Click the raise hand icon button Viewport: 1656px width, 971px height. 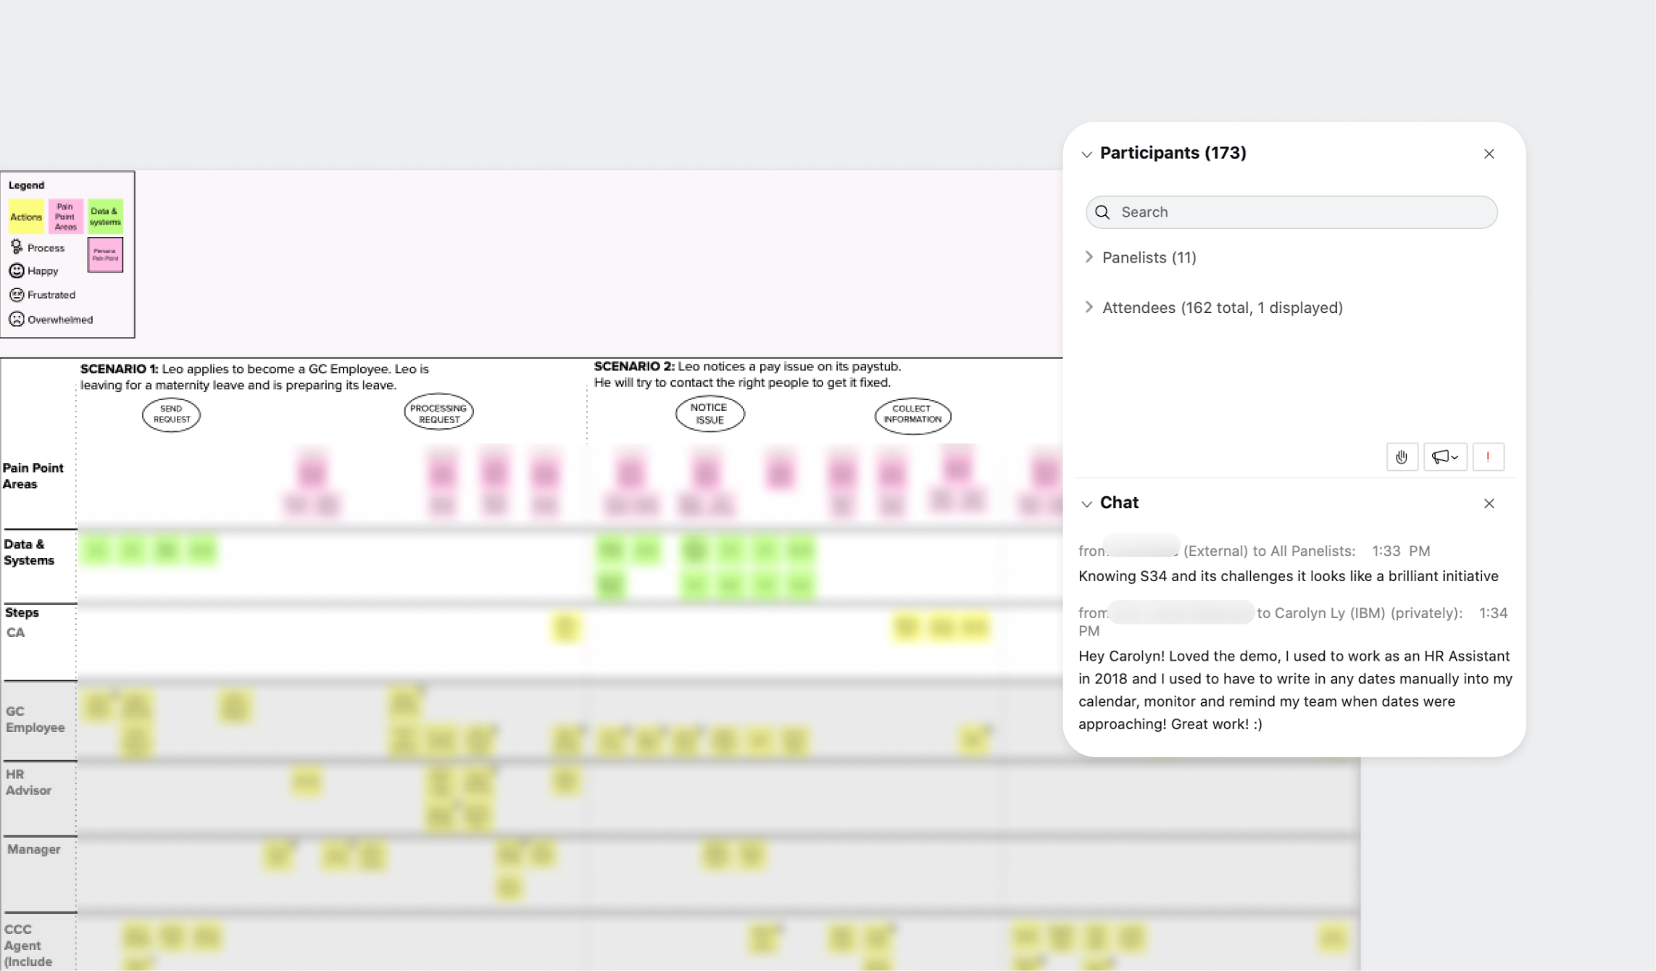tap(1402, 457)
